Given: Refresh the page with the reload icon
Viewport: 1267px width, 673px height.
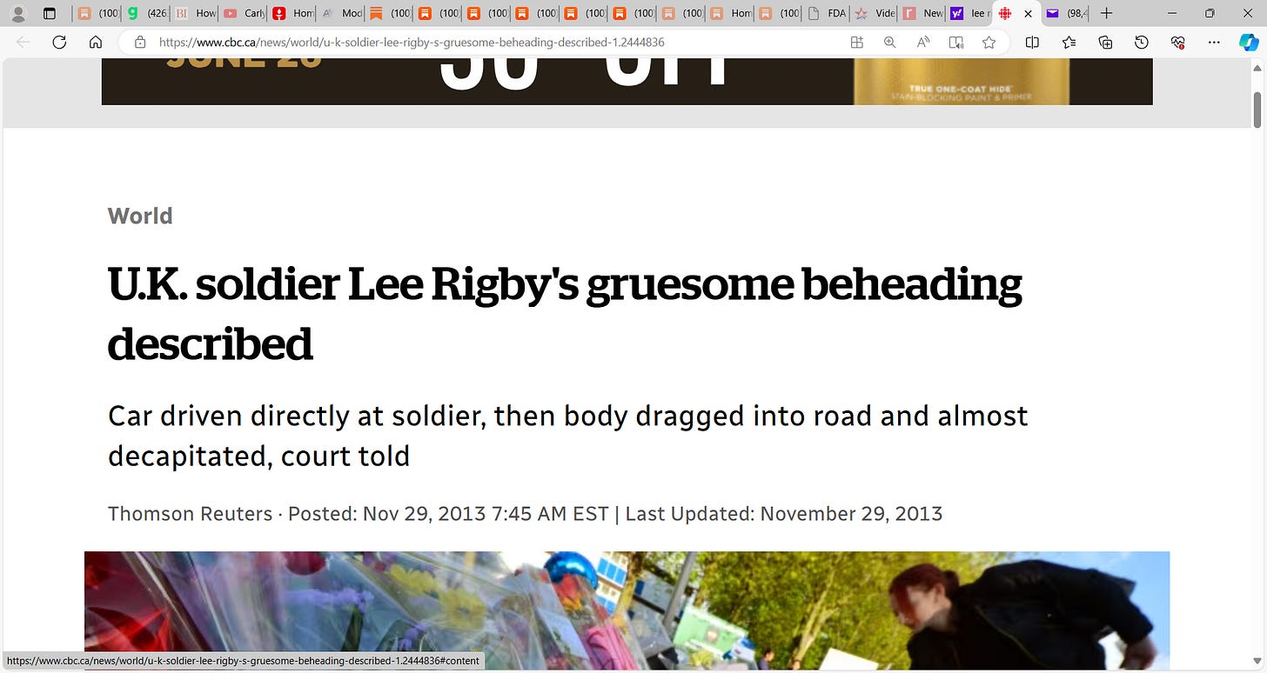Looking at the screenshot, I should tap(59, 42).
